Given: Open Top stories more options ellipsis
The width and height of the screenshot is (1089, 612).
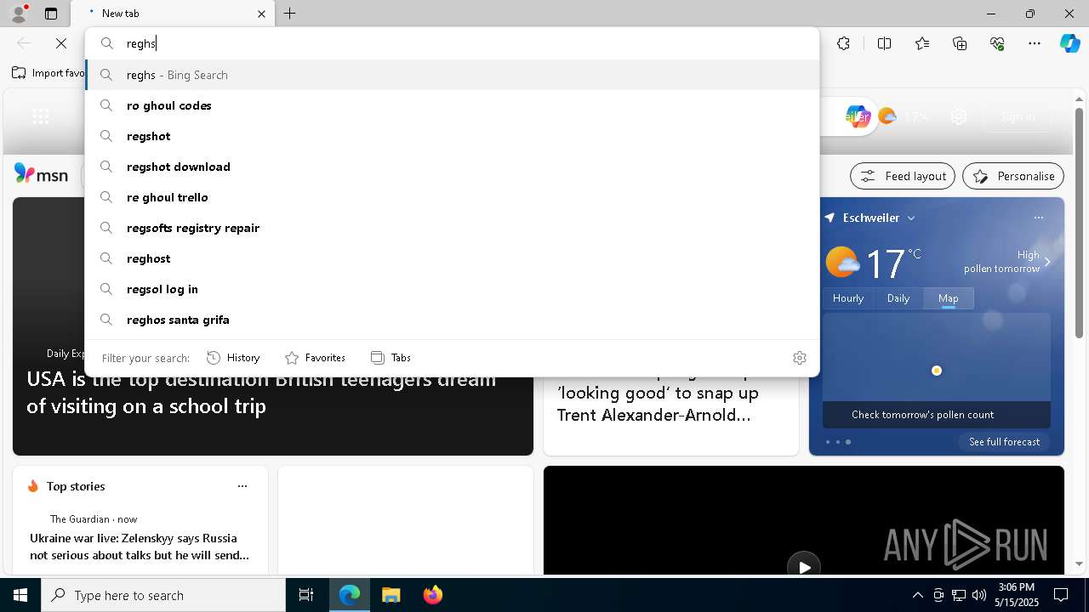Looking at the screenshot, I should tap(242, 486).
